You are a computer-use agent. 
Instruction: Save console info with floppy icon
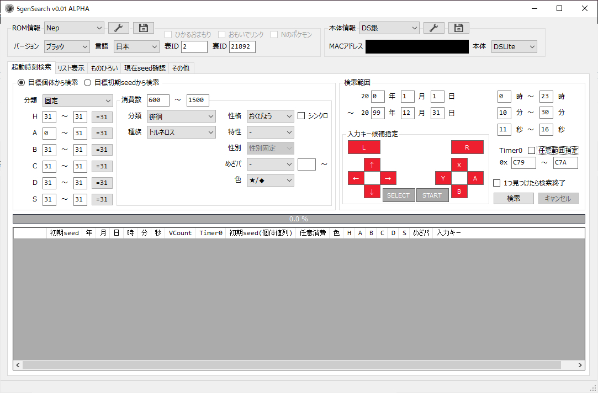(x=459, y=28)
